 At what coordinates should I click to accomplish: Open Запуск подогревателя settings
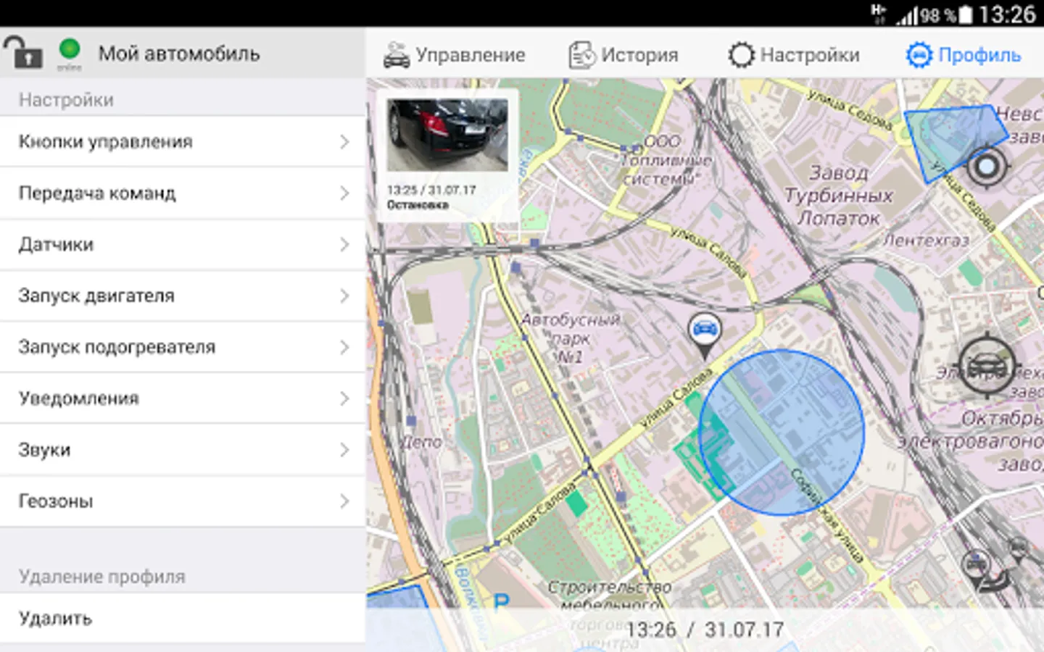[x=182, y=347]
